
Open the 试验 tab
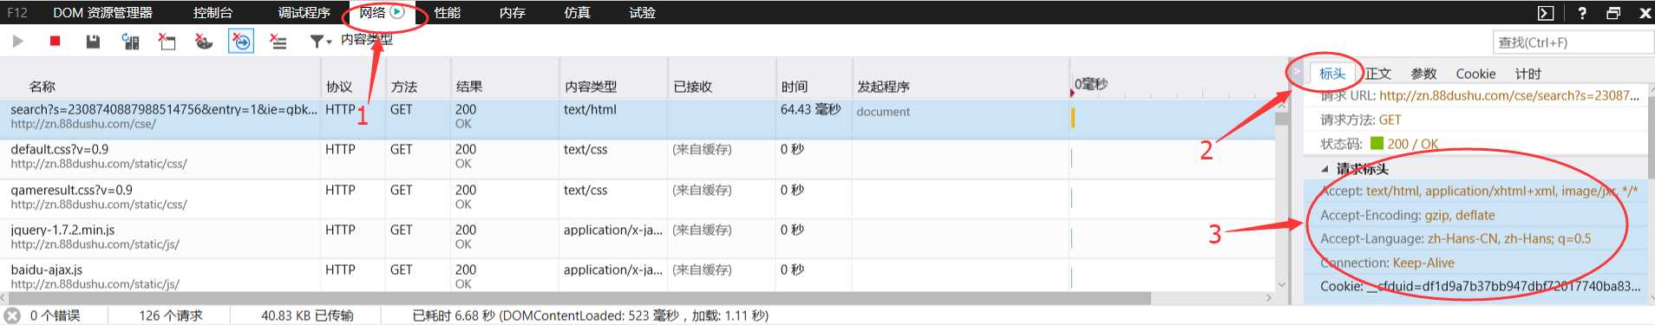click(642, 12)
